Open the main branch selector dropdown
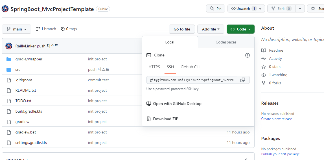 pos(17,29)
